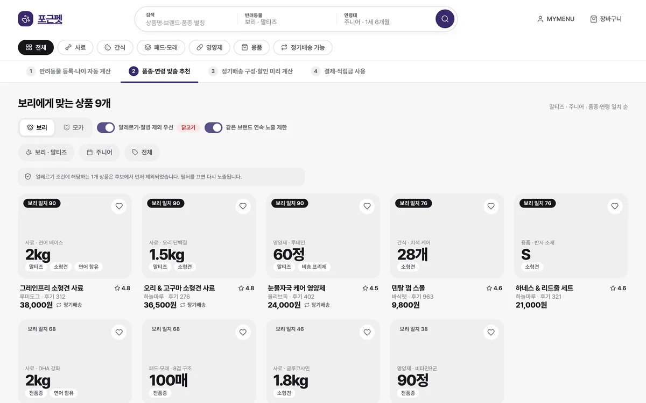Image resolution: width=646 pixels, height=403 pixels.
Task: Favorite the 눈물자국 케어 영양제 heart
Action: (x=367, y=206)
